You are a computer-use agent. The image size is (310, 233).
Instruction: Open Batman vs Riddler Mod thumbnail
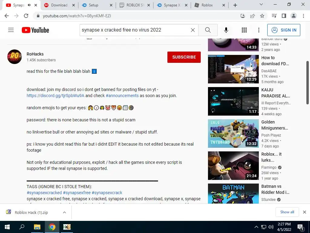(x=233, y=194)
